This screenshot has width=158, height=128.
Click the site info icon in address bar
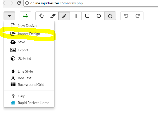[x=27, y=3]
